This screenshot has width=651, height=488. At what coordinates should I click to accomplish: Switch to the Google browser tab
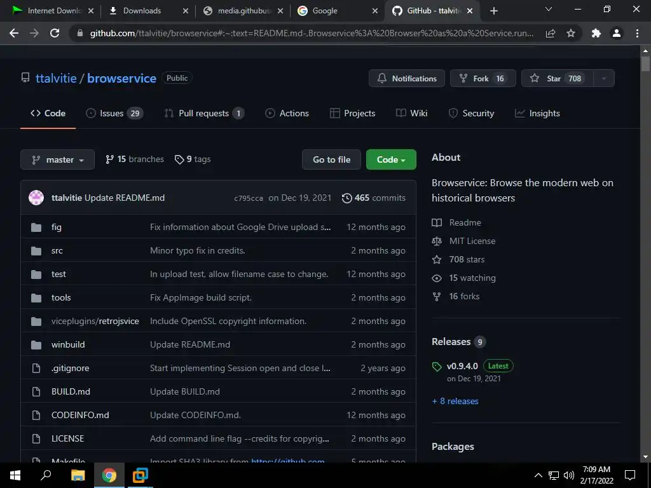[338, 11]
